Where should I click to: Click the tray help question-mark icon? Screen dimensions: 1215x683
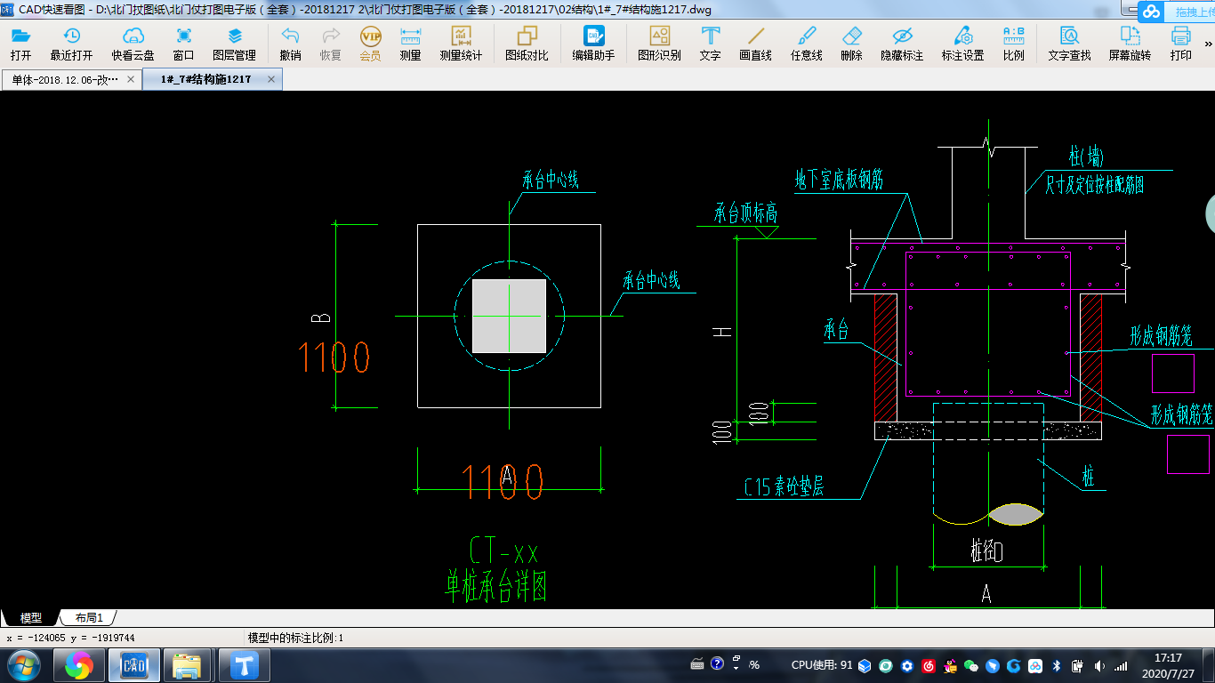click(x=717, y=663)
